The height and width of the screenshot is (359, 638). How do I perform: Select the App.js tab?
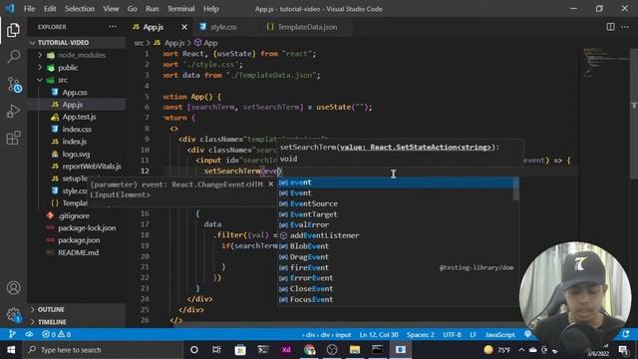(154, 27)
